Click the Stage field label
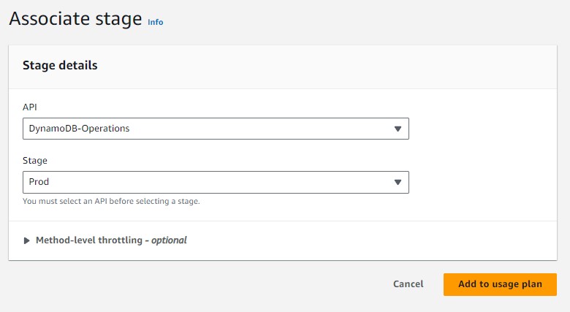Viewport: 570px width, 312px height. pyautogui.click(x=35, y=160)
